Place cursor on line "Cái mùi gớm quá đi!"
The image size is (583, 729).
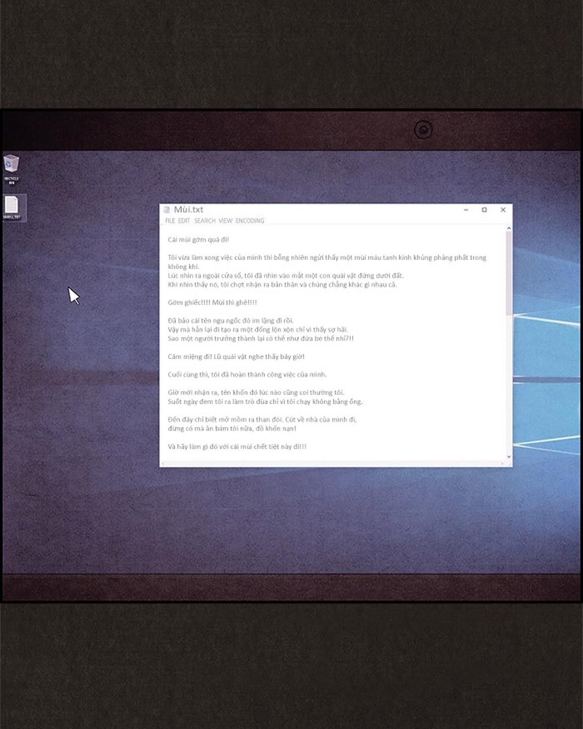[198, 240]
